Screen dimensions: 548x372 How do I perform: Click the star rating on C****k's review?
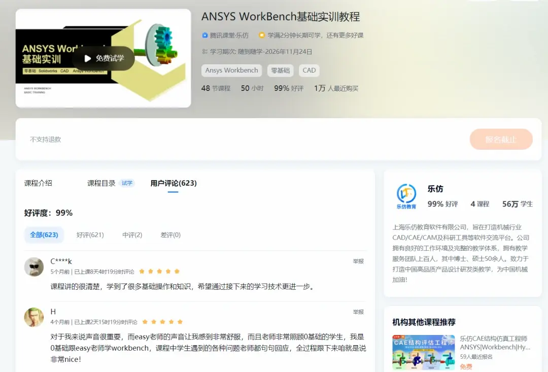(x=159, y=272)
